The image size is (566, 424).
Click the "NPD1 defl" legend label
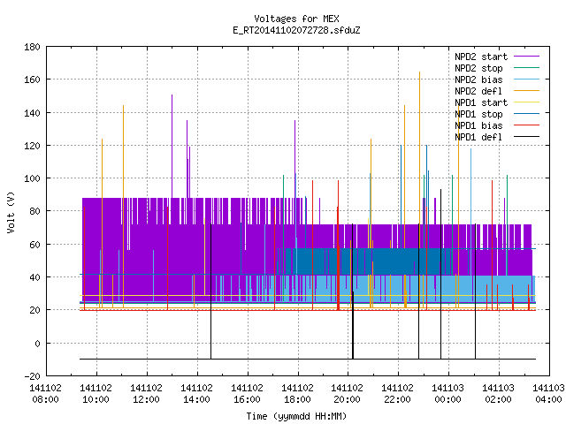point(478,137)
